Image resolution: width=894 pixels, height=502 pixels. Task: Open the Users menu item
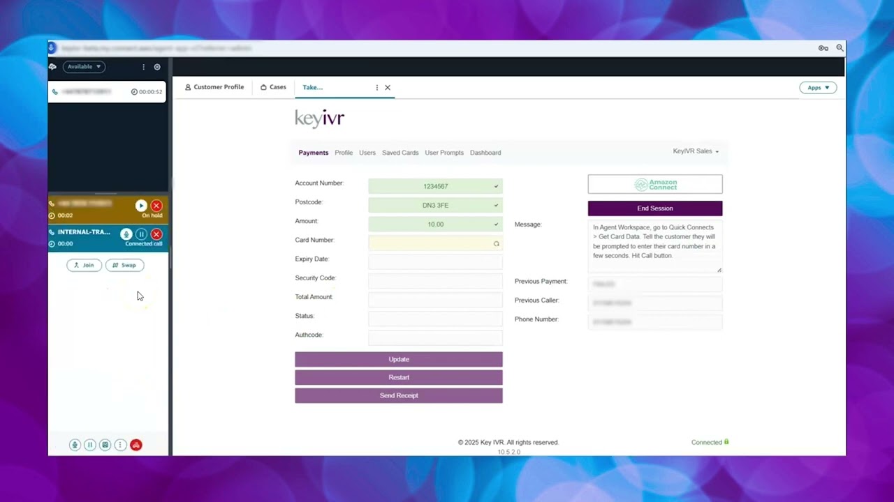pyautogui.click(x=367, y=153)
